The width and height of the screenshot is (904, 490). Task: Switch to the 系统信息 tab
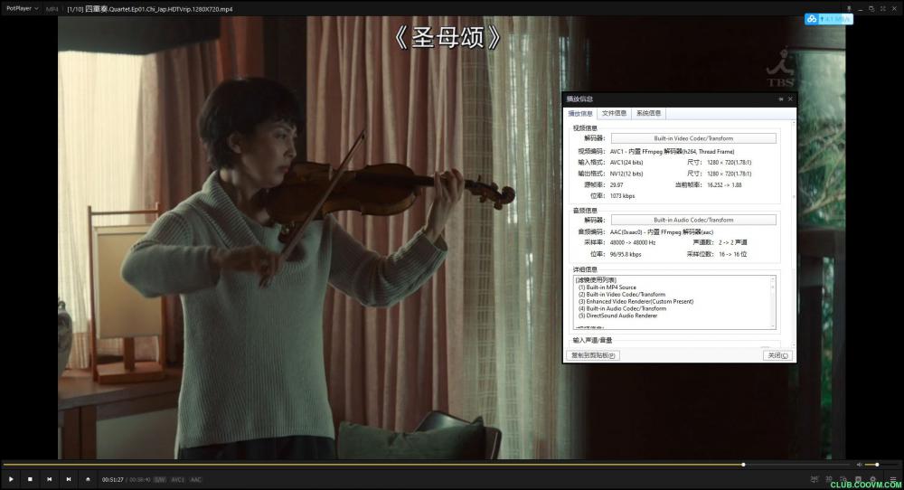click(648, 113)
